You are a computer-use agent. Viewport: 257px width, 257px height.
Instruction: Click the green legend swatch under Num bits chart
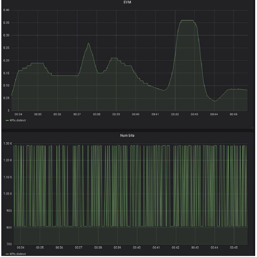[7, 254]
